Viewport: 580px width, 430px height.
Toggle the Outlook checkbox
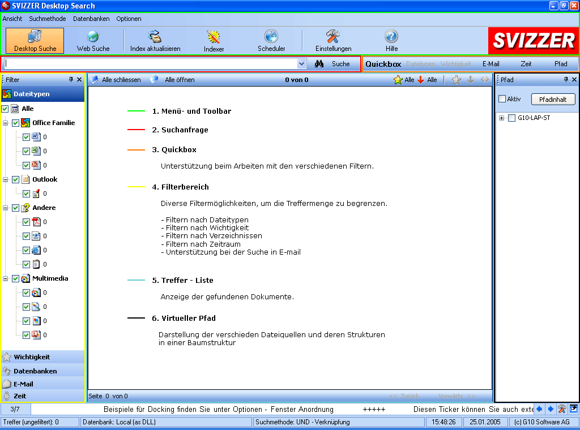coord(15,179)
